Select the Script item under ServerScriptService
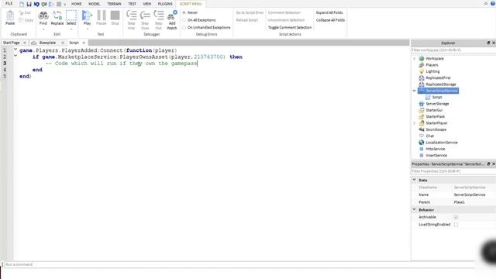Viewport: 496px width, 279px height. tap(437, 98)
